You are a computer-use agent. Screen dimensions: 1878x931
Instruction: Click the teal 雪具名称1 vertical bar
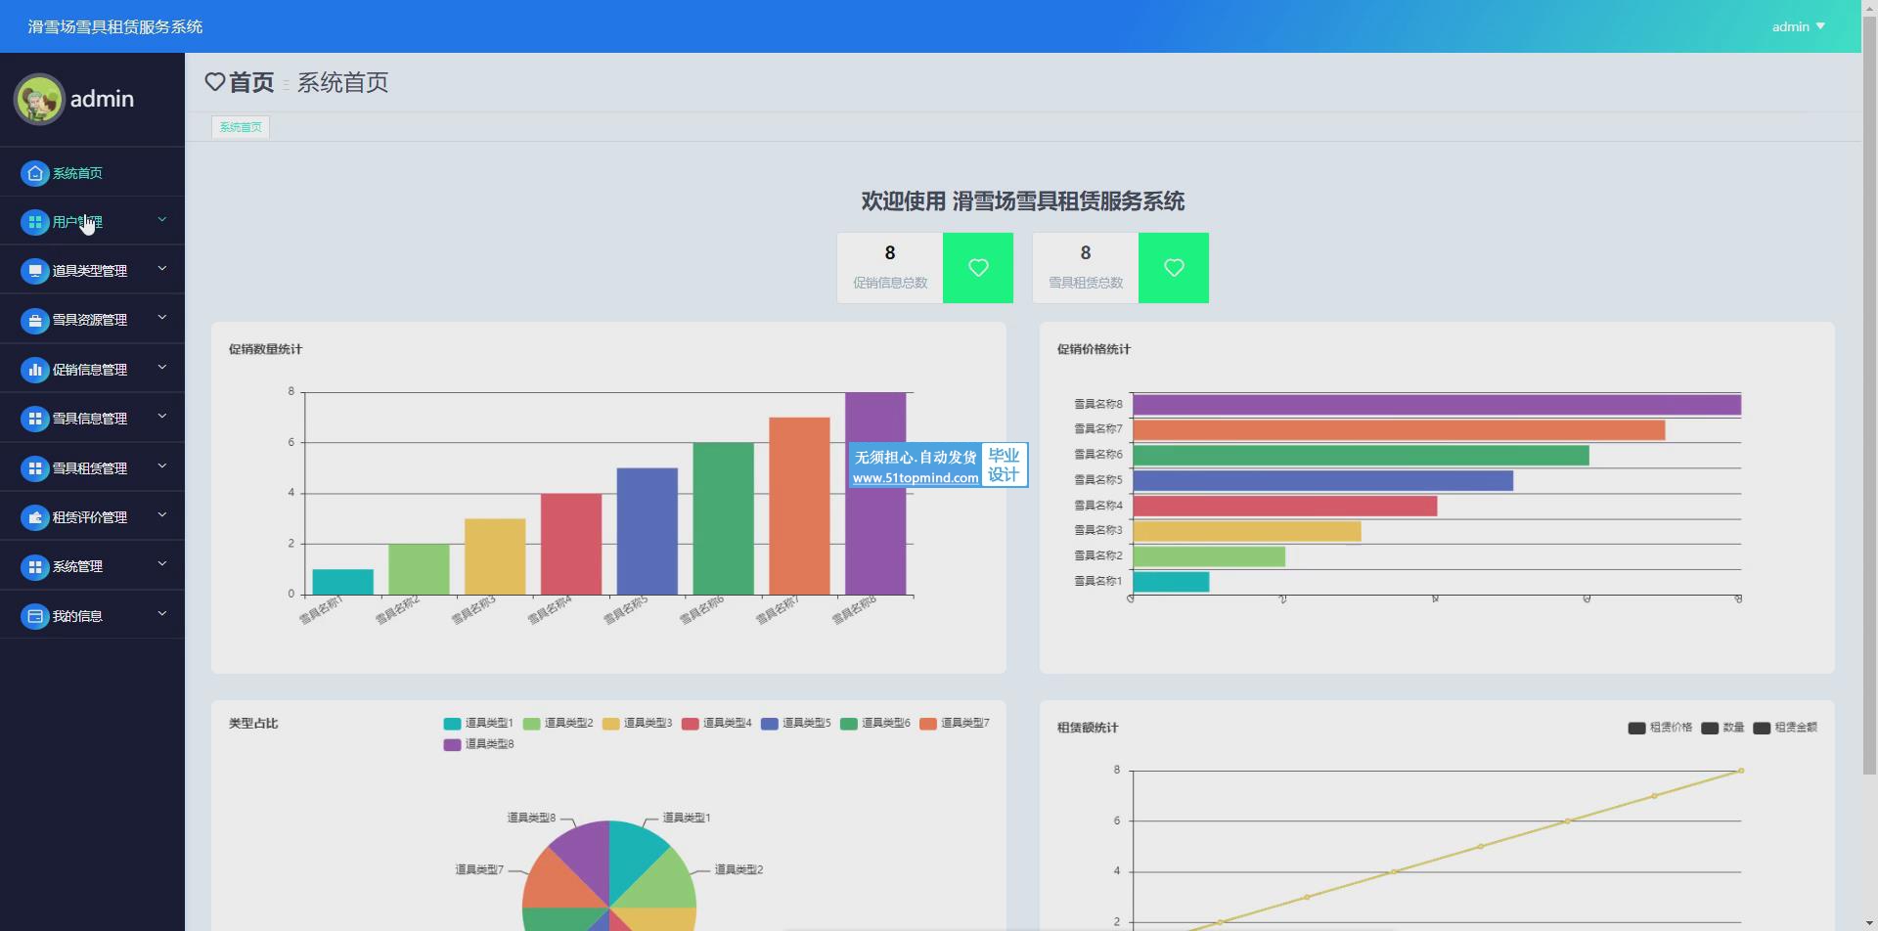coord(342,582)
